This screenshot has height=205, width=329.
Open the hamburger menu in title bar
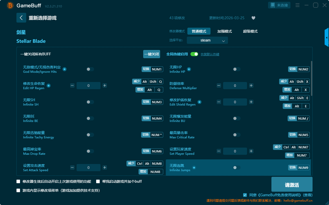[297, 5]
